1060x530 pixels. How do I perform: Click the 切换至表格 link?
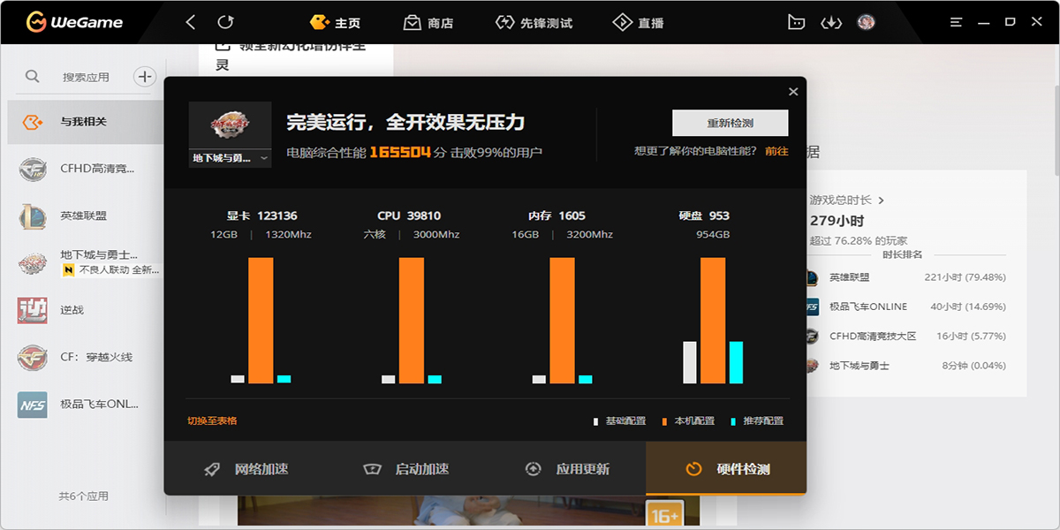point(212,420)
